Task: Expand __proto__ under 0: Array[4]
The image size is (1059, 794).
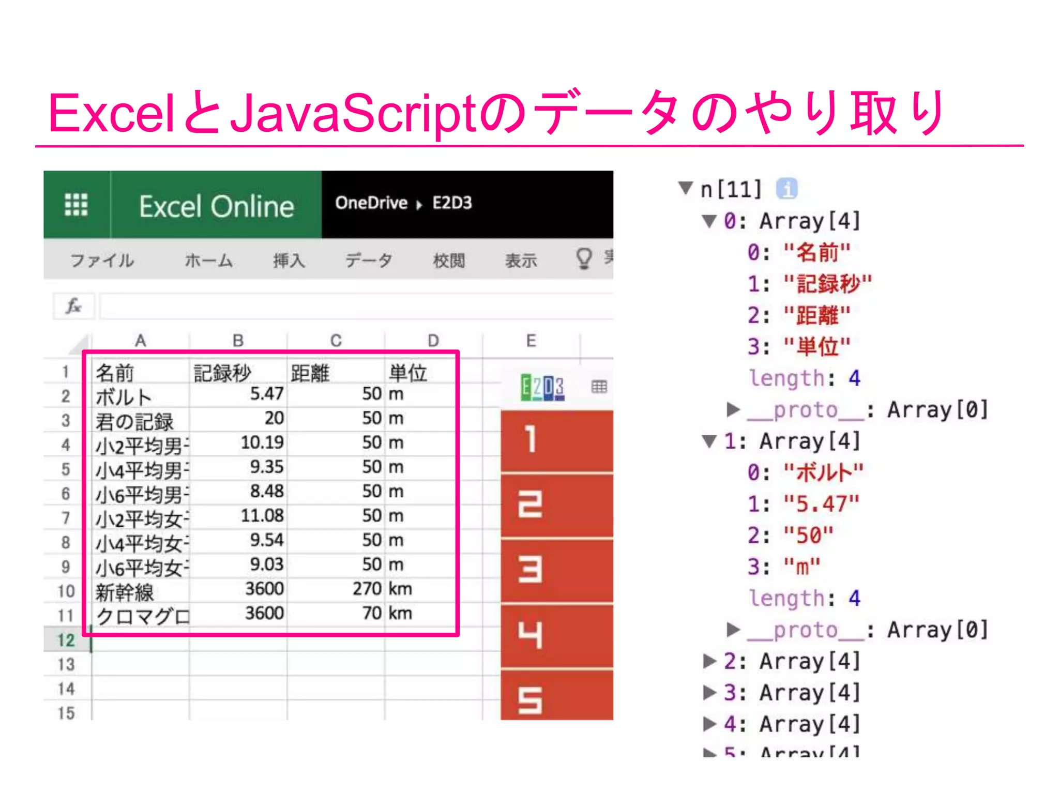Action: pyautogui.click(x=733, y=409)
